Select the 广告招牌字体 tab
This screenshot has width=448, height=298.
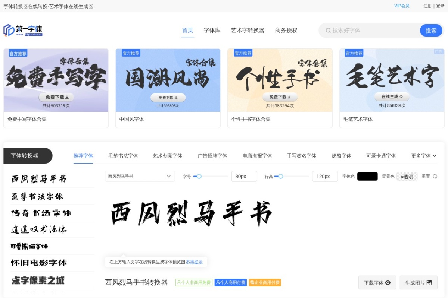coord(212,156)
